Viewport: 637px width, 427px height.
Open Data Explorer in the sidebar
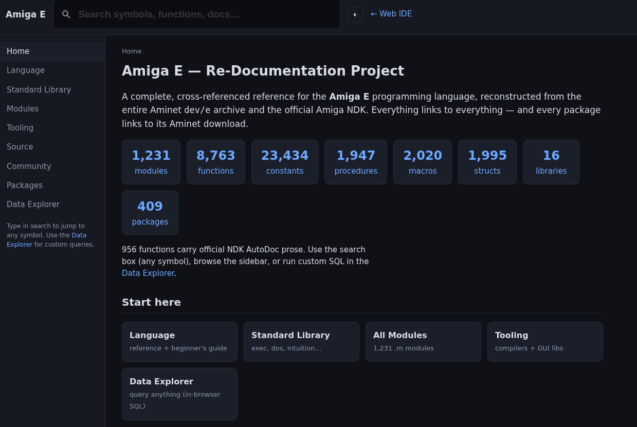(52, 205)
